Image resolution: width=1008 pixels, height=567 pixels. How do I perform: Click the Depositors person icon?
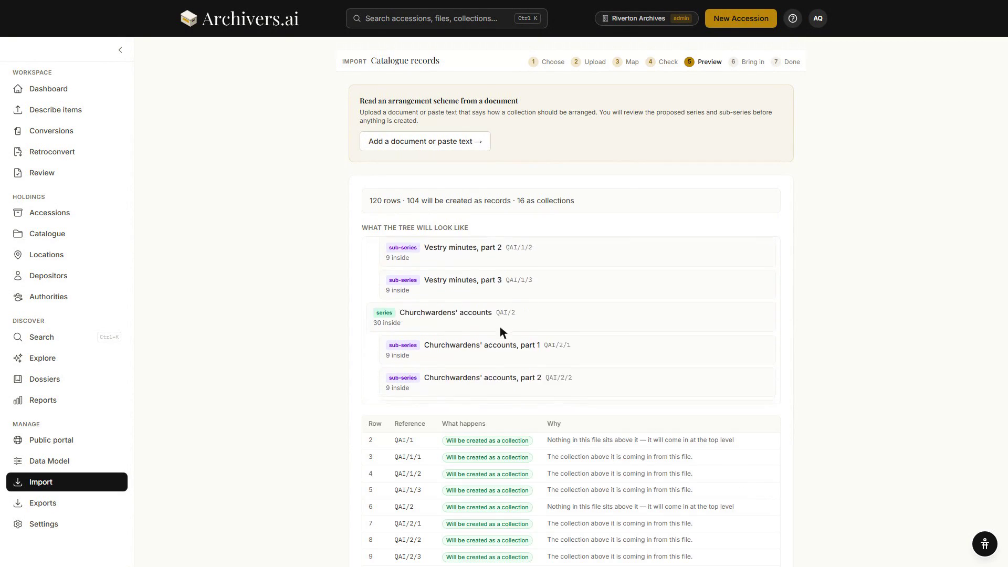[x=18, y=276]
